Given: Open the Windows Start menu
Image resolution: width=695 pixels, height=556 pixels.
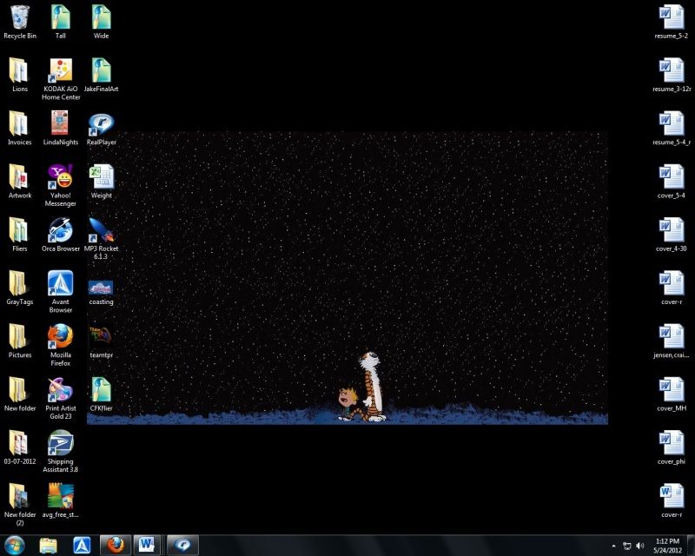Looking at the screenshot, I should click(x=14, y=545).
